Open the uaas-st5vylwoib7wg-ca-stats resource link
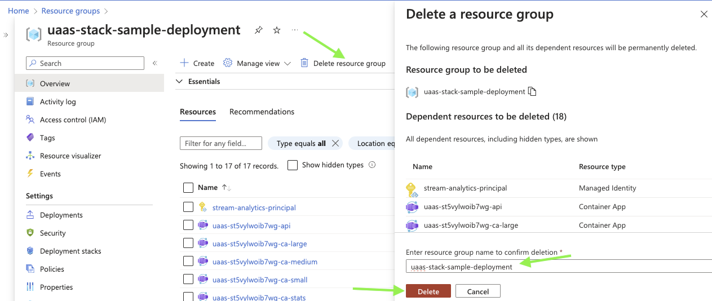This screenshot has height=301, width=712. tap(259, 297)
